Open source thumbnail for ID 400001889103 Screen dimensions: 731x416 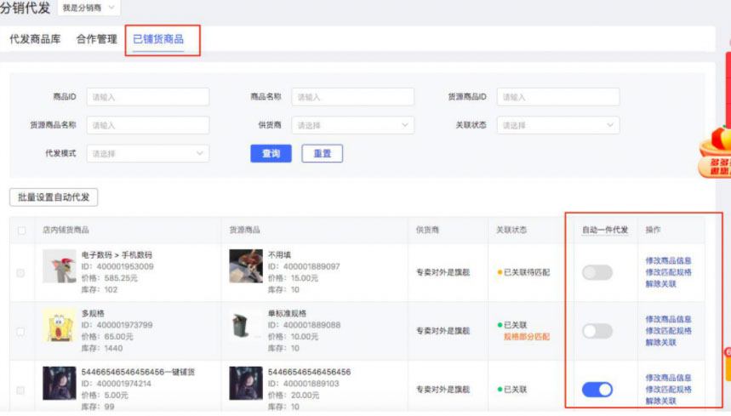[246, 384]
